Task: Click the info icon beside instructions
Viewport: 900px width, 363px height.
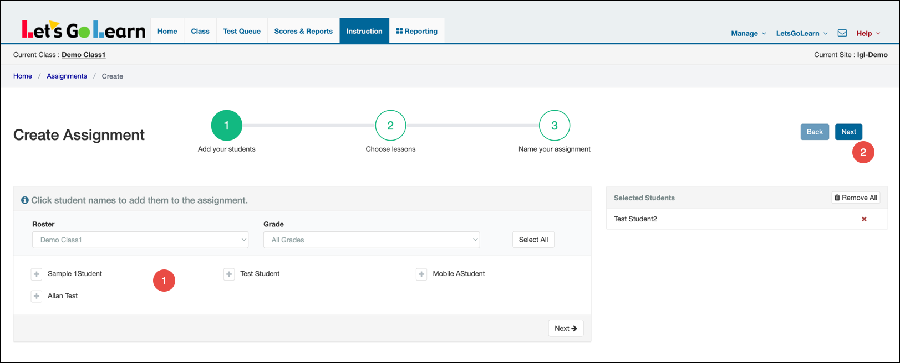Action: [25, 200]
